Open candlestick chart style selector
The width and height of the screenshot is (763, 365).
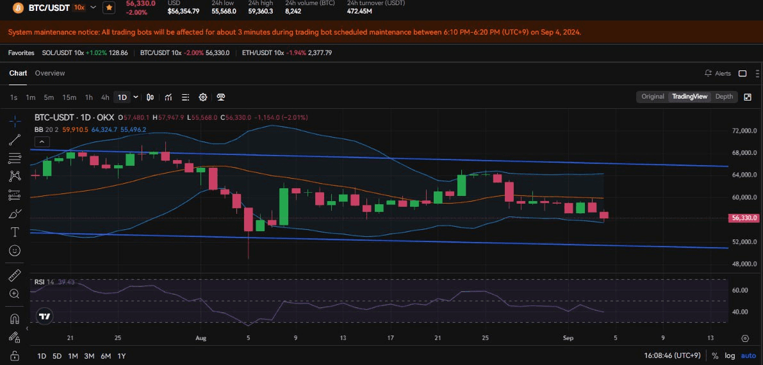point(151,97)
